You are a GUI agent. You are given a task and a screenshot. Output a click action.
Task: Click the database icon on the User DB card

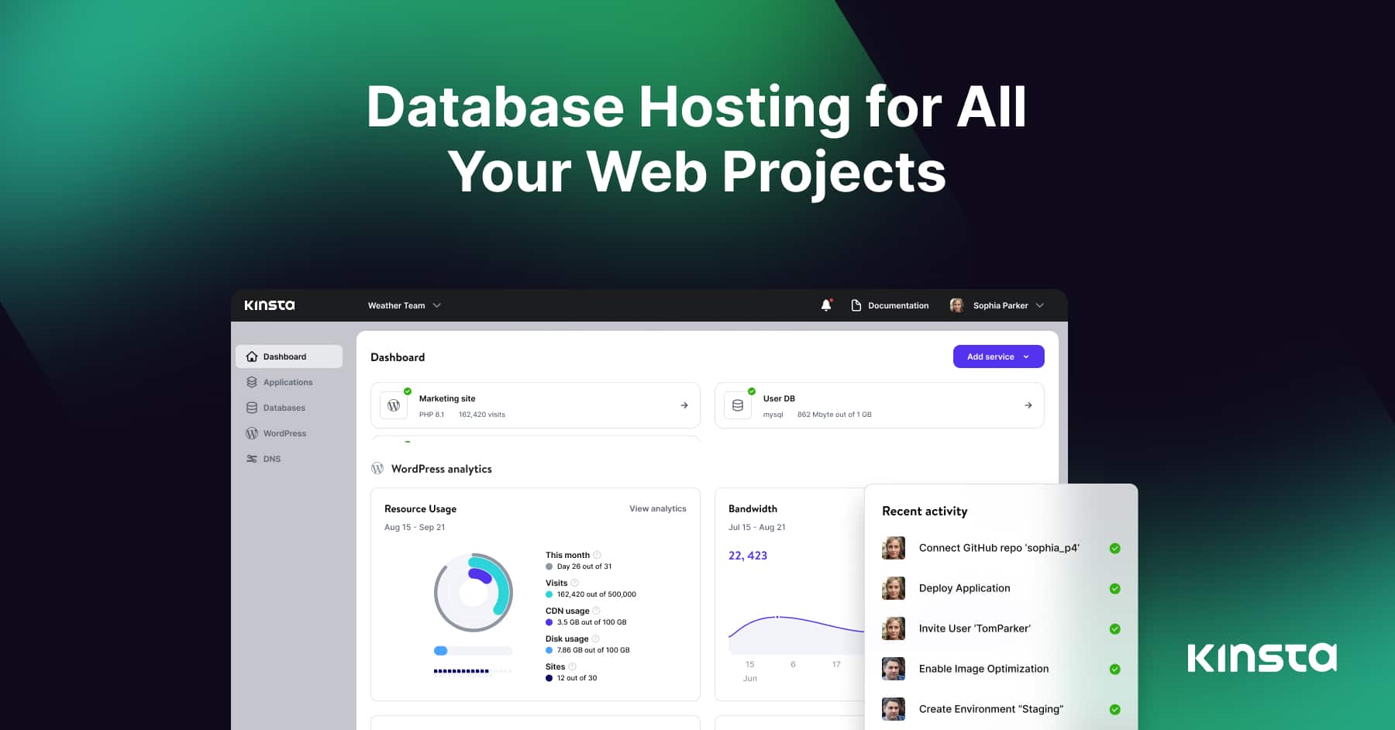pos(737,405)
